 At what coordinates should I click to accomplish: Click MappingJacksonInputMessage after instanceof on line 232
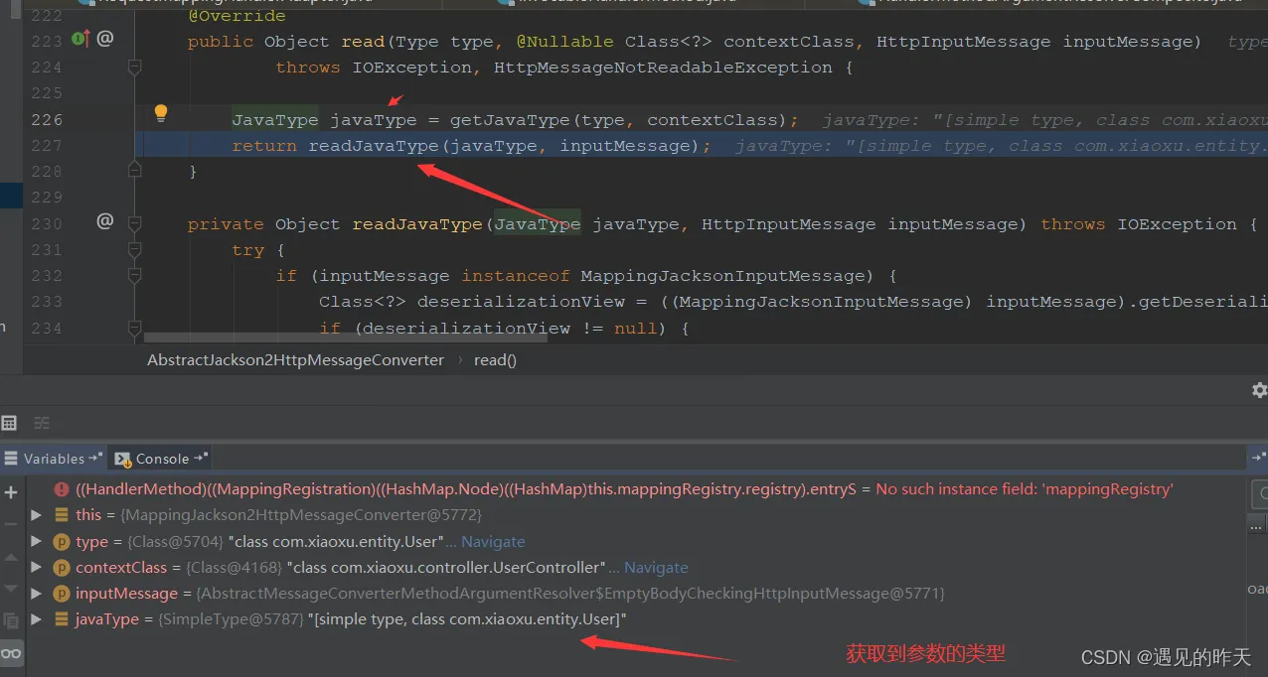[x=722, y=276]
